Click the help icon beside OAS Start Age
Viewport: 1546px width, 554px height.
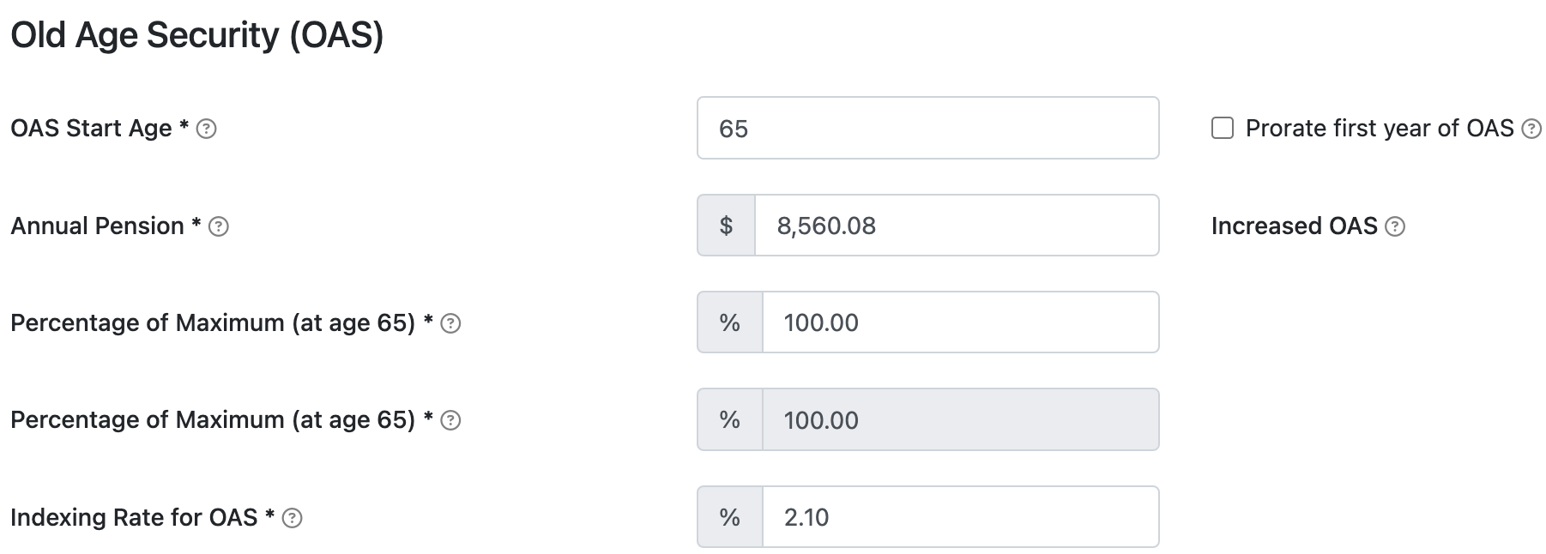click(206, 129)
